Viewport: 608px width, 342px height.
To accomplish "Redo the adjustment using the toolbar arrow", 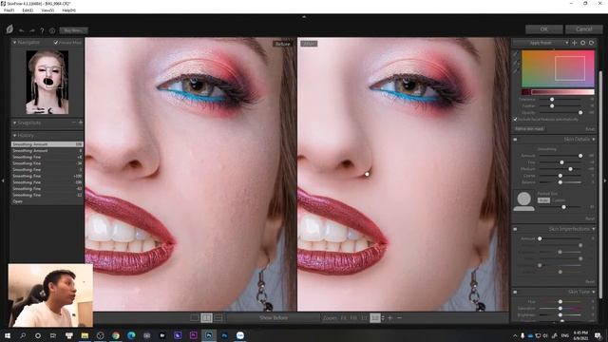I will point(32,30).
